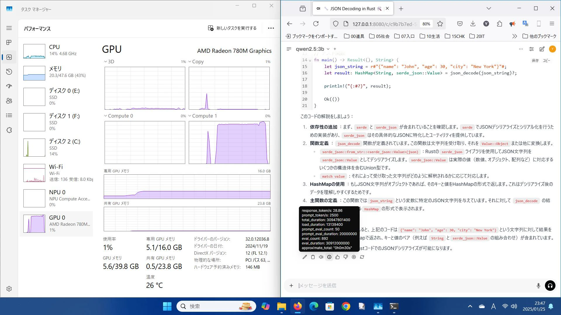Click the dedicated GPU memory graph
This screenshot has width=561, height=315.
pyautogui.click(x=187, y=187)
